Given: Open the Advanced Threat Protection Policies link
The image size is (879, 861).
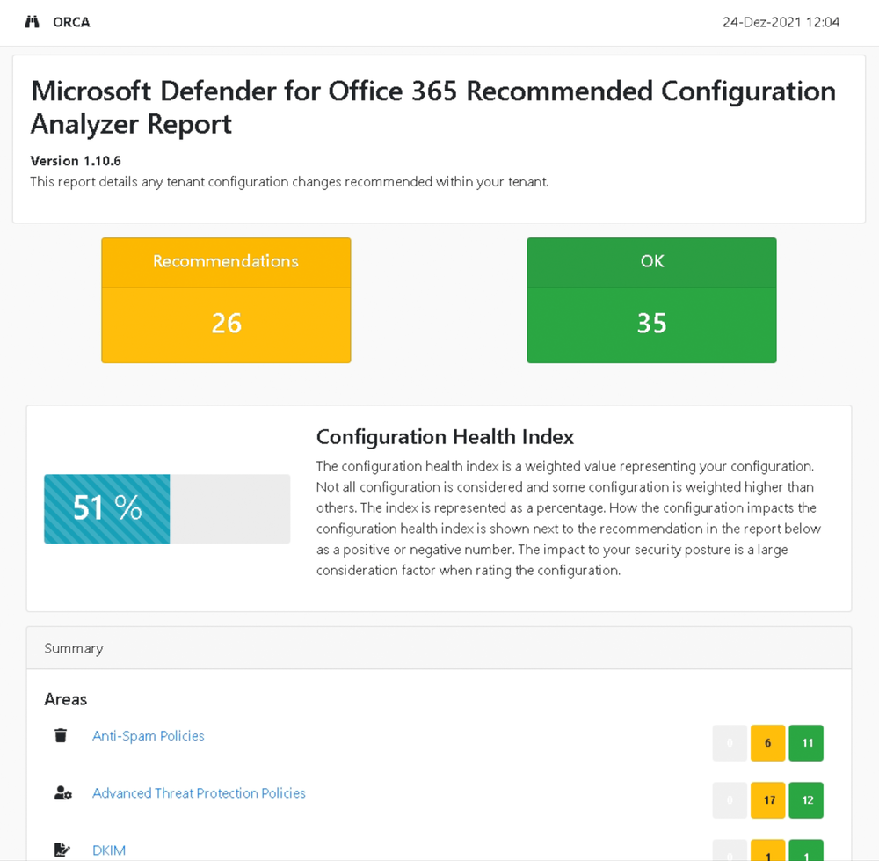Looking at the screenshot, I should point(199,792).
